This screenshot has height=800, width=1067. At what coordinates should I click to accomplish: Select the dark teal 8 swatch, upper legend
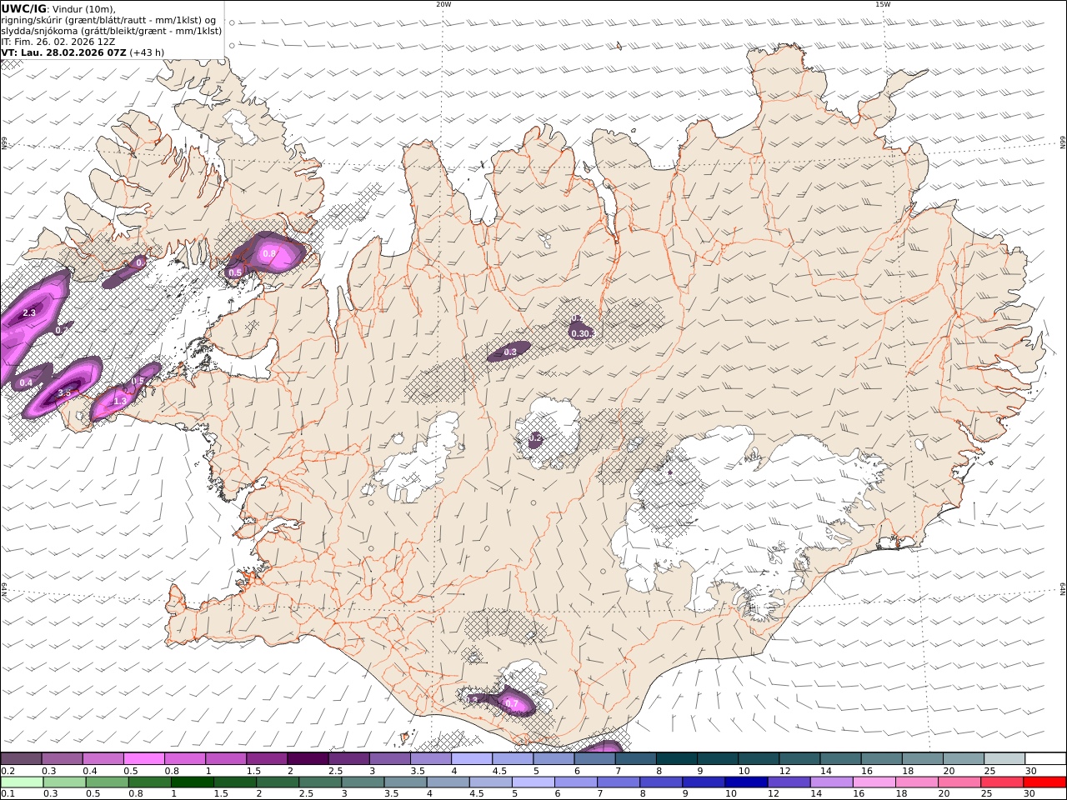pos(677,758)
